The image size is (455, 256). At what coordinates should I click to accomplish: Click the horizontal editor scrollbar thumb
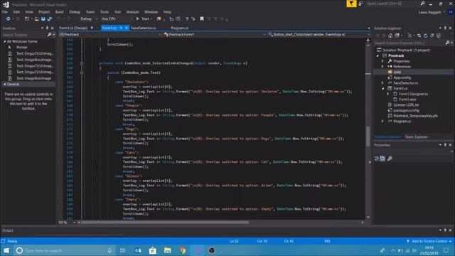click(165, 223)
